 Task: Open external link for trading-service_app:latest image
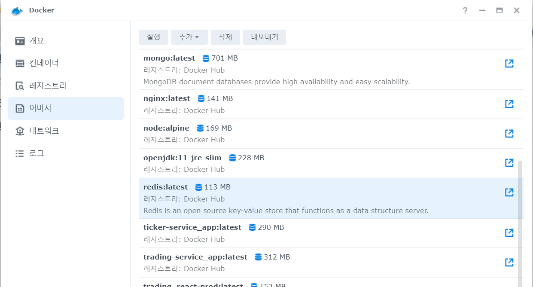[x=509, y=262]
